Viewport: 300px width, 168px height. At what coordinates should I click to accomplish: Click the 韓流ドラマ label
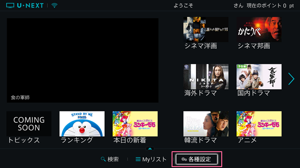point(201,140)
